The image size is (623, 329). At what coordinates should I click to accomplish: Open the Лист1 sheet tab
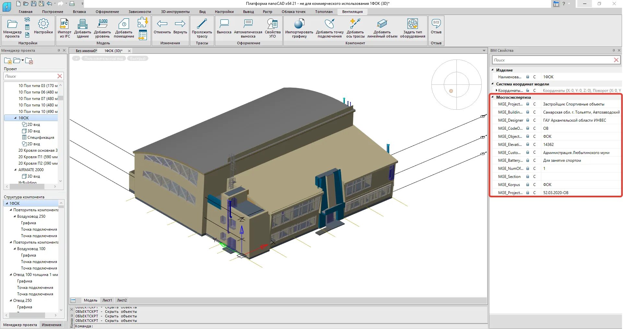point(107,301)
